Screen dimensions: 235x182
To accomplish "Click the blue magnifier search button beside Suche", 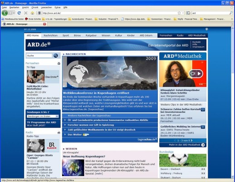I will [x=56, y=56].
